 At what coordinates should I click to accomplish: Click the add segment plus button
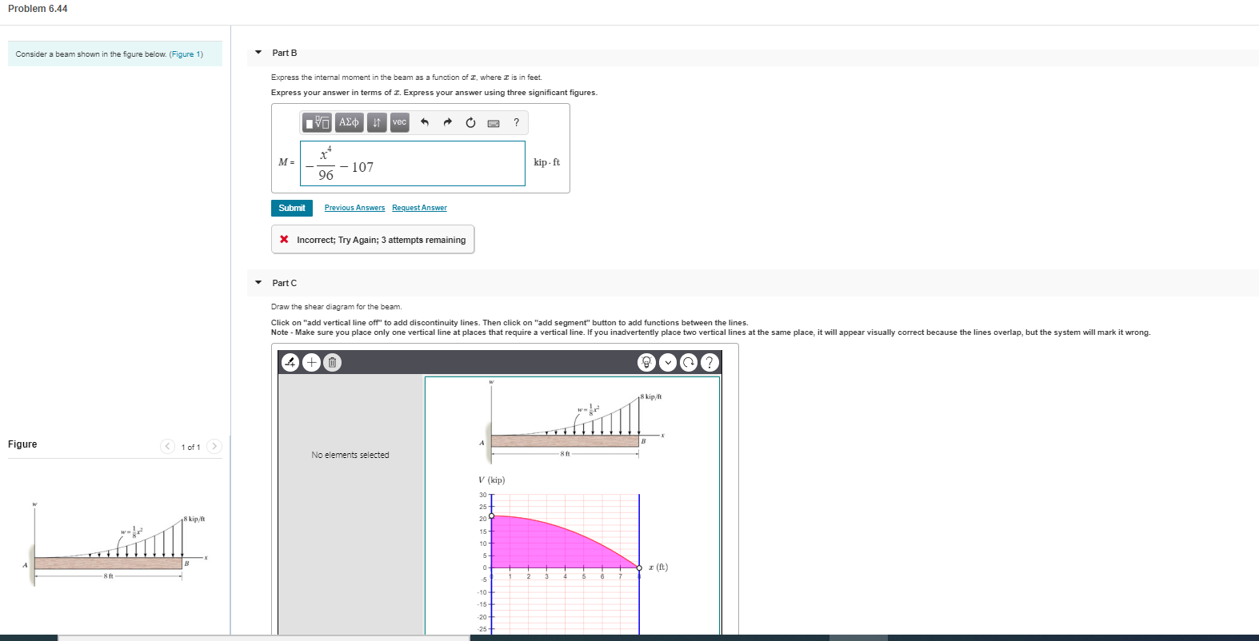pos(312,362)
